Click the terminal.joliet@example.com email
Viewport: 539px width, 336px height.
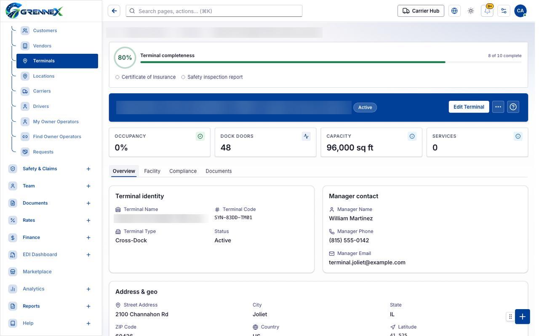tap(367, 262)
